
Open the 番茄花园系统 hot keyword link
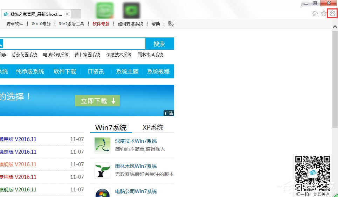point(24,55)
